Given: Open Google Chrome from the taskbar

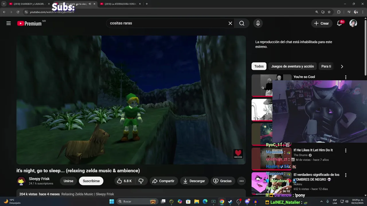Looking at the screenshot, I should [x=222, y=201].
